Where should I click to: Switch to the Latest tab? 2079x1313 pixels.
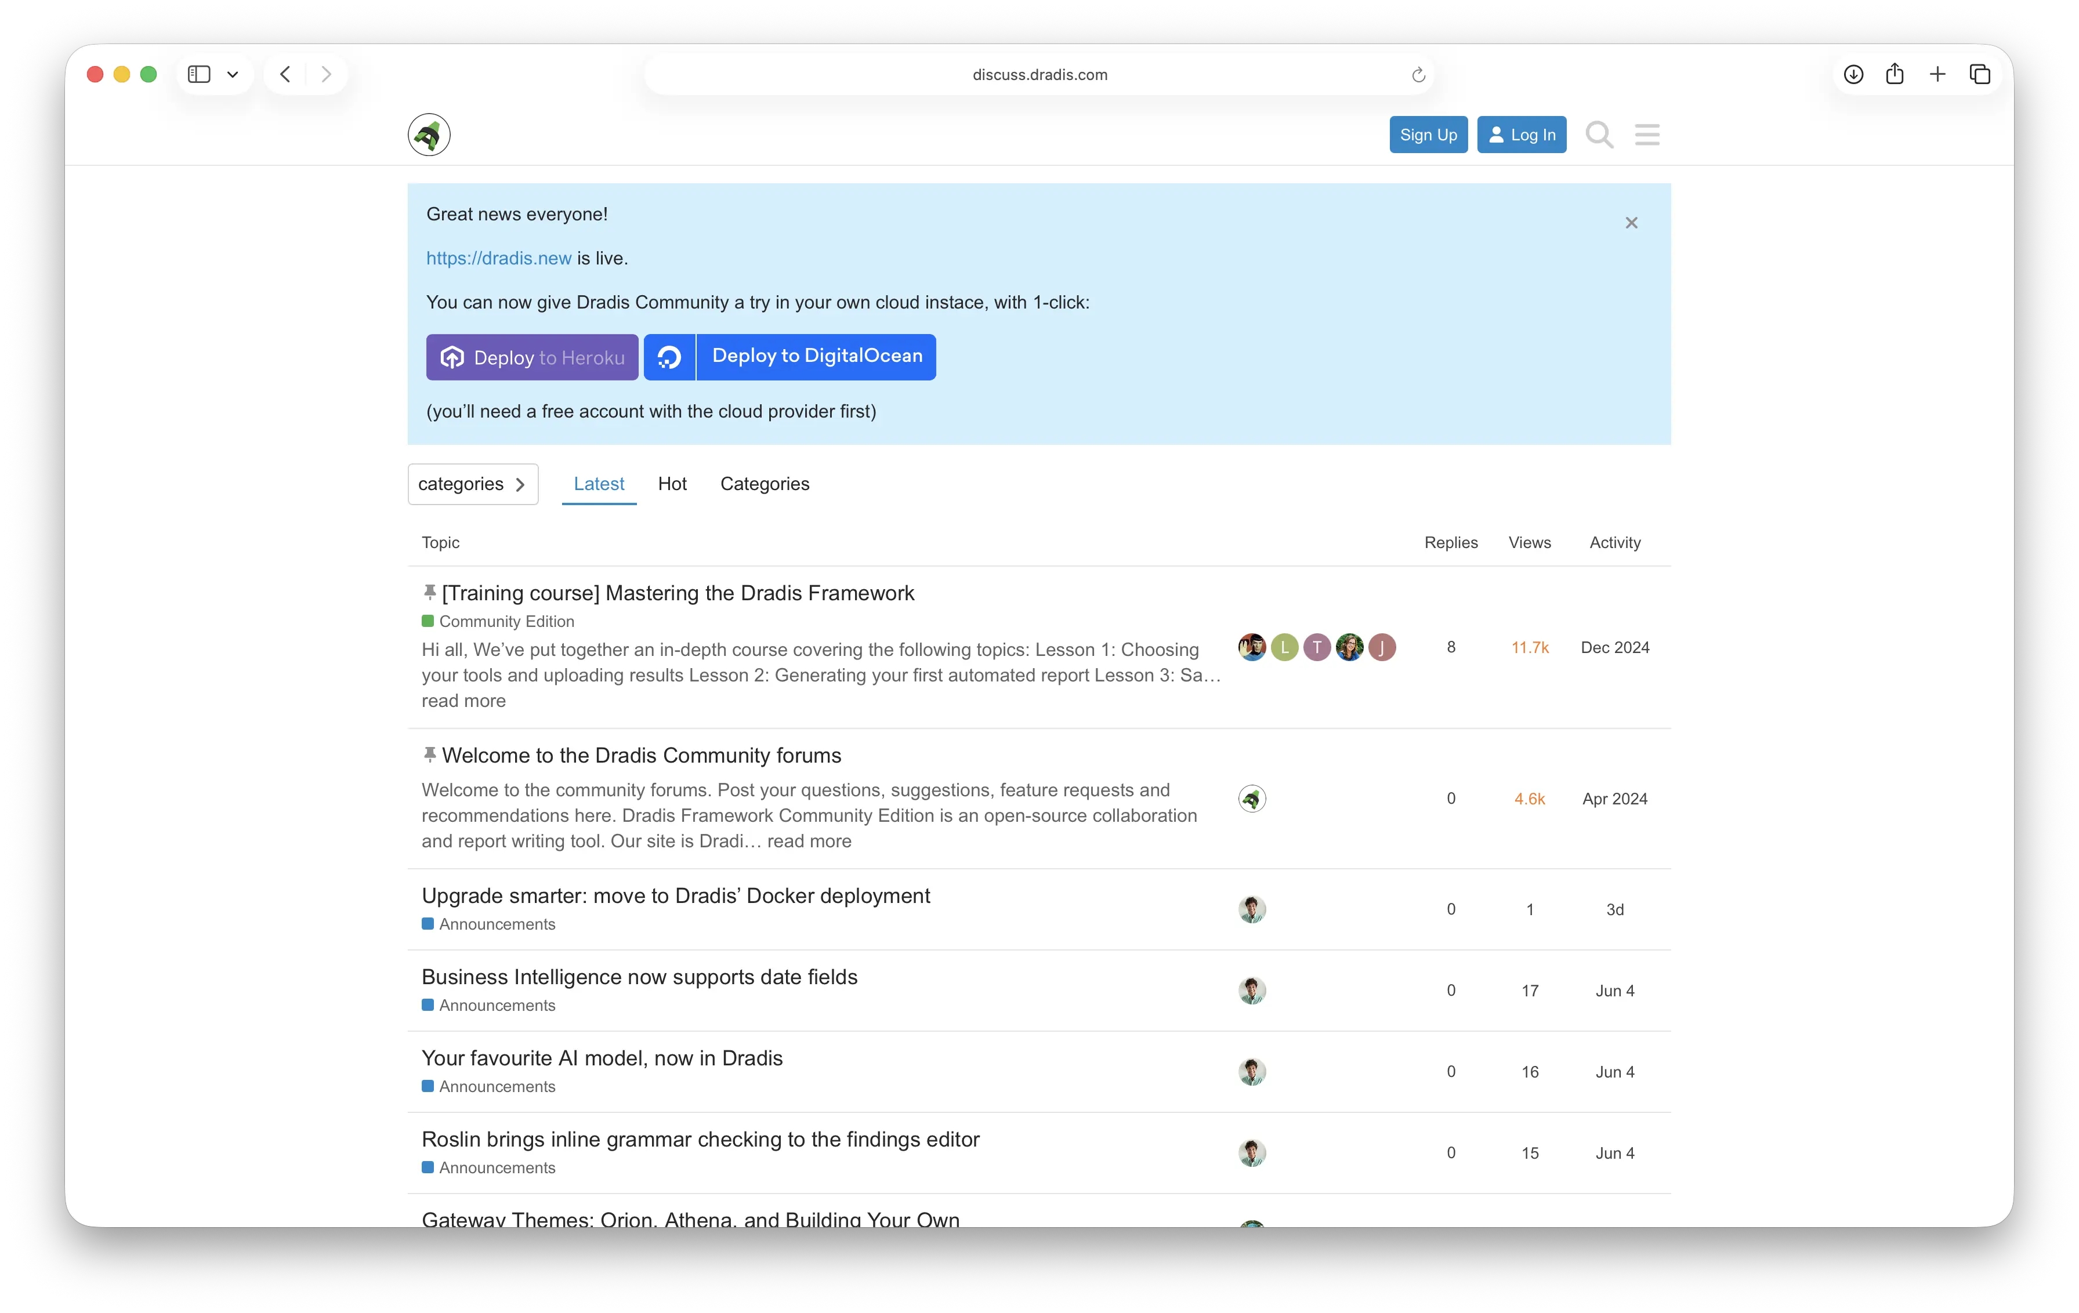598,484
